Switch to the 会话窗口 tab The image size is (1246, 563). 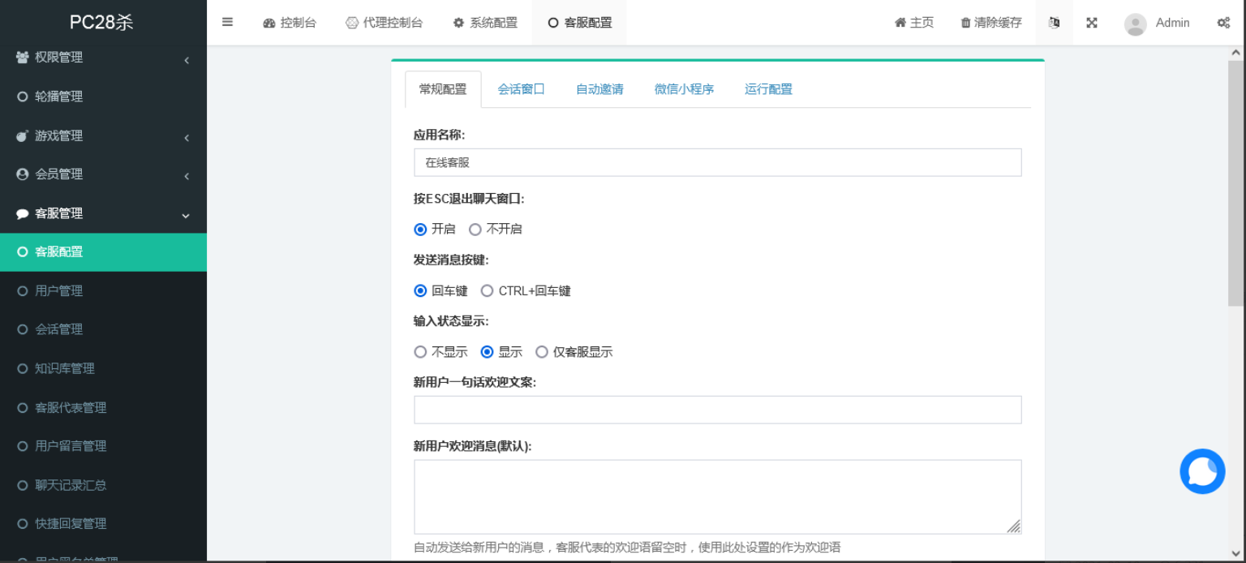[x=521, y=89]
